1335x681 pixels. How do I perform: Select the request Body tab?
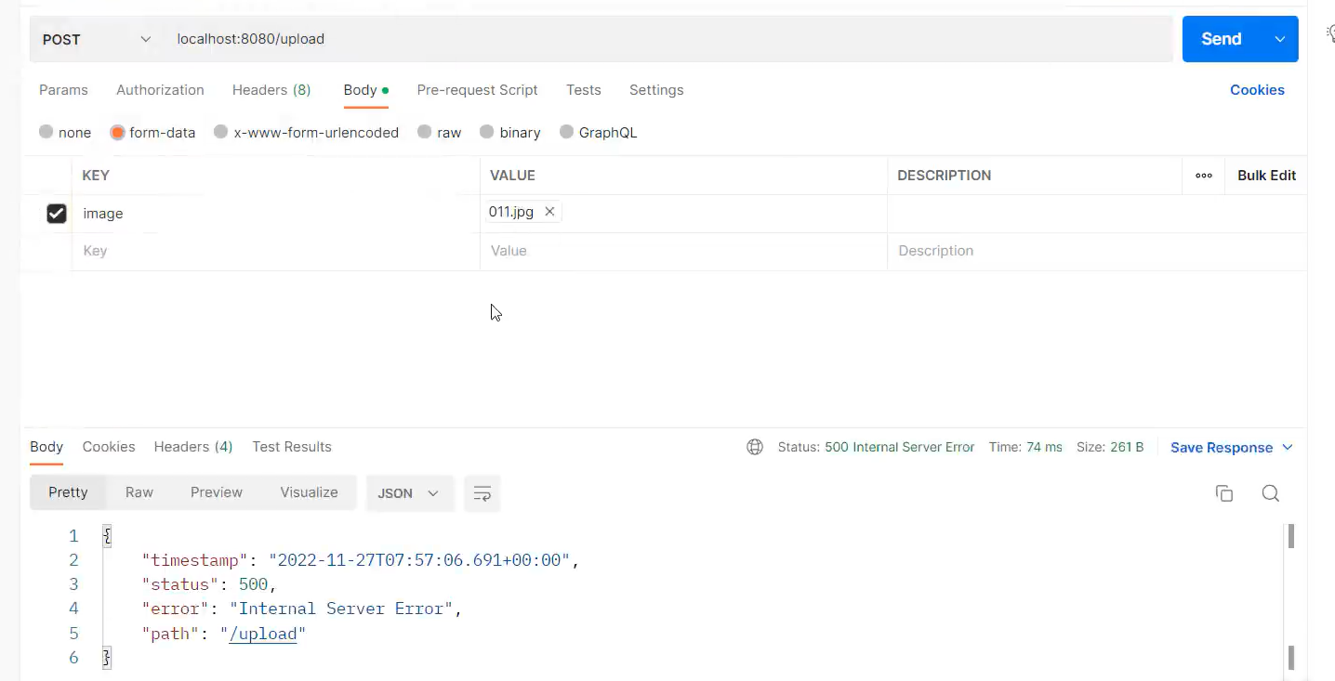tap(365, 90)
